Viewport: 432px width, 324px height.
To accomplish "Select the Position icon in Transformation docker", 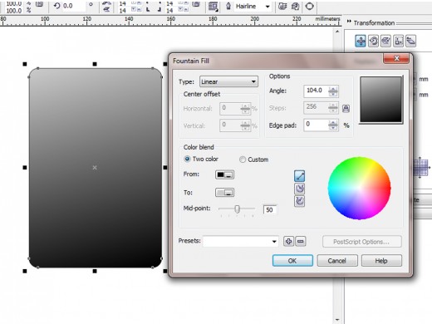I will click(361, 41).
